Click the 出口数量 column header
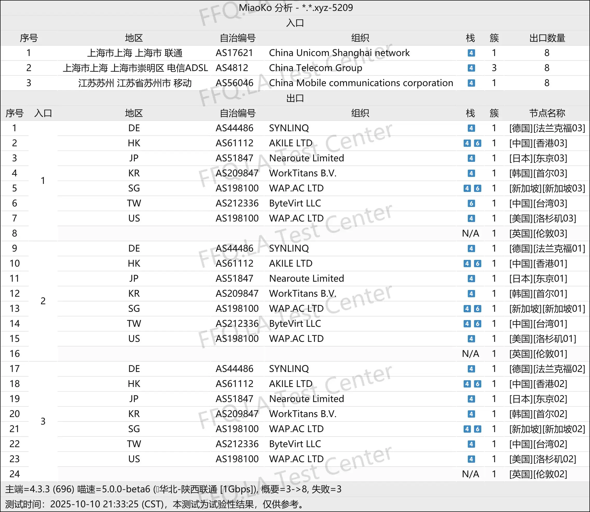 pyautogui.click(x=547, y=38)
